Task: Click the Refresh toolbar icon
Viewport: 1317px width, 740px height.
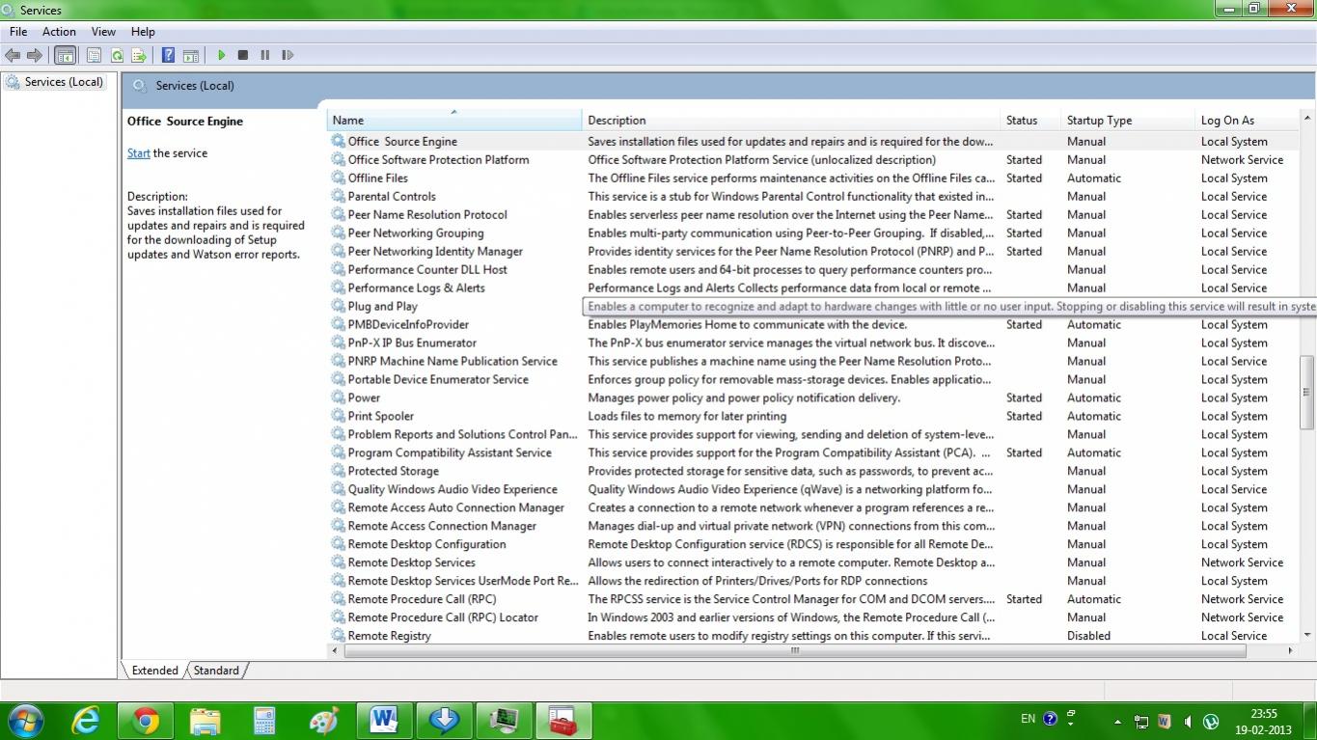Action: (117, 56)
